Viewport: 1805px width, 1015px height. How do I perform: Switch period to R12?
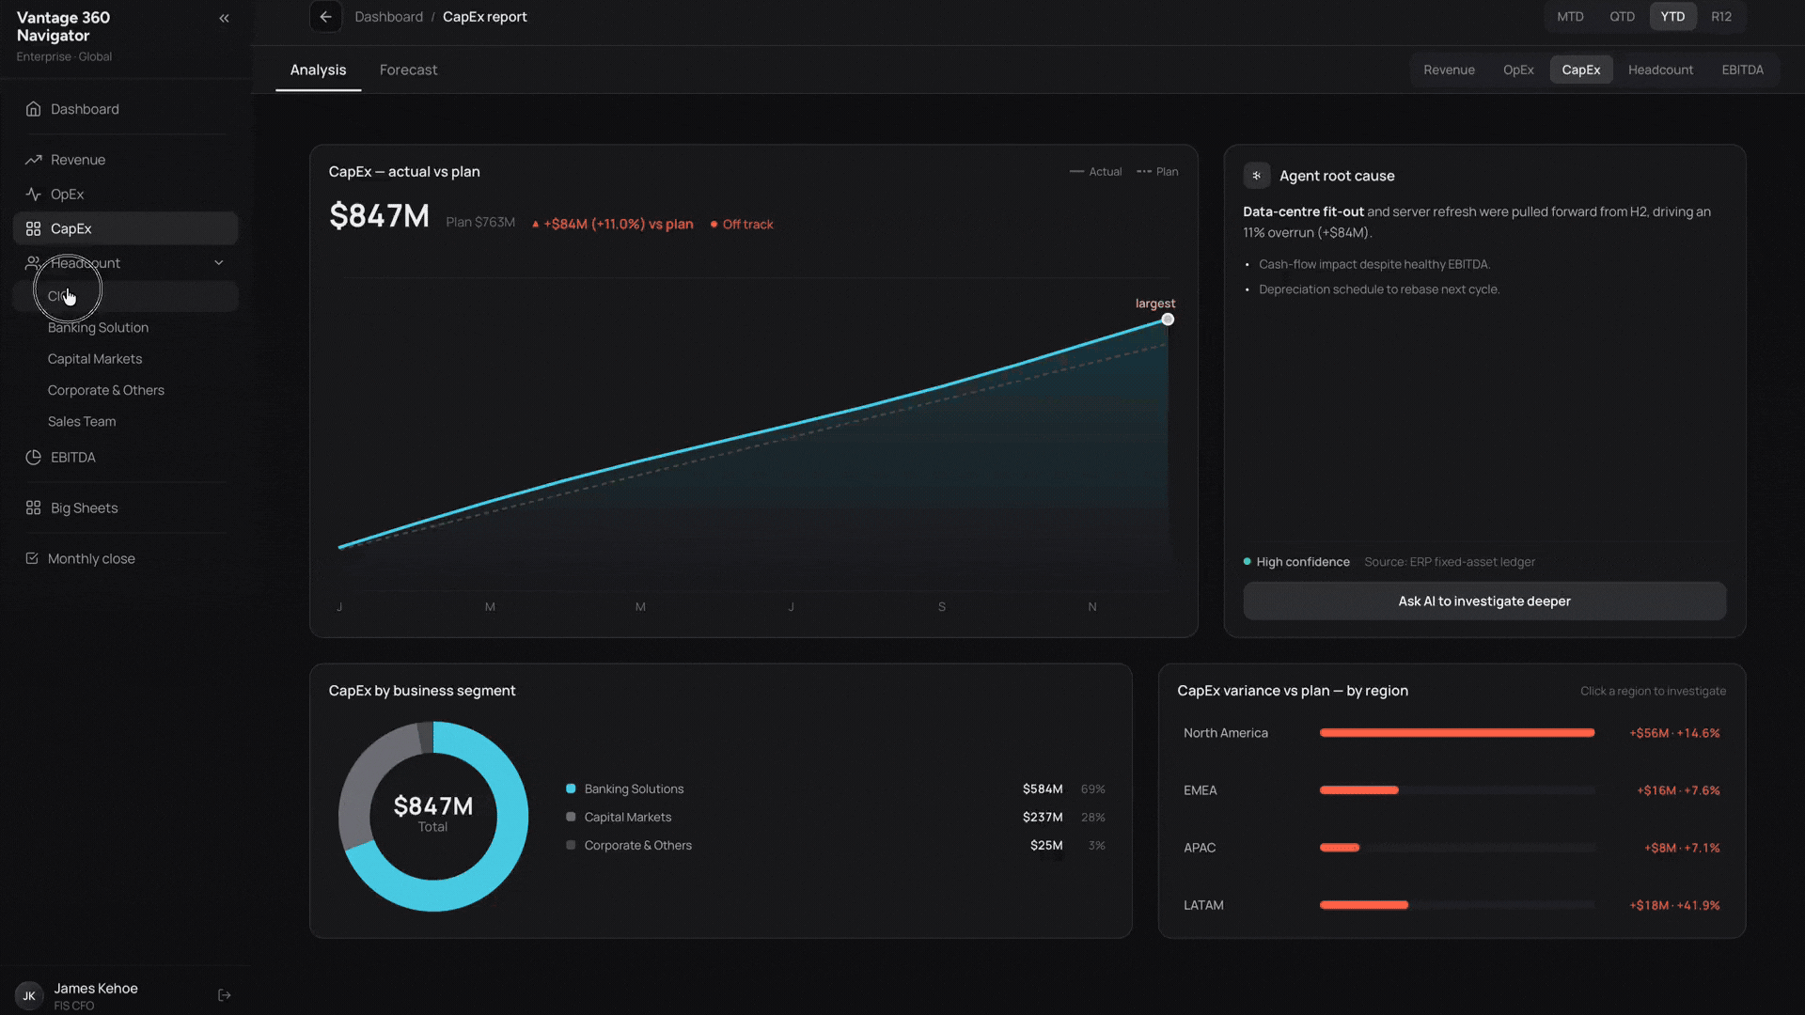coord(1721,17)
